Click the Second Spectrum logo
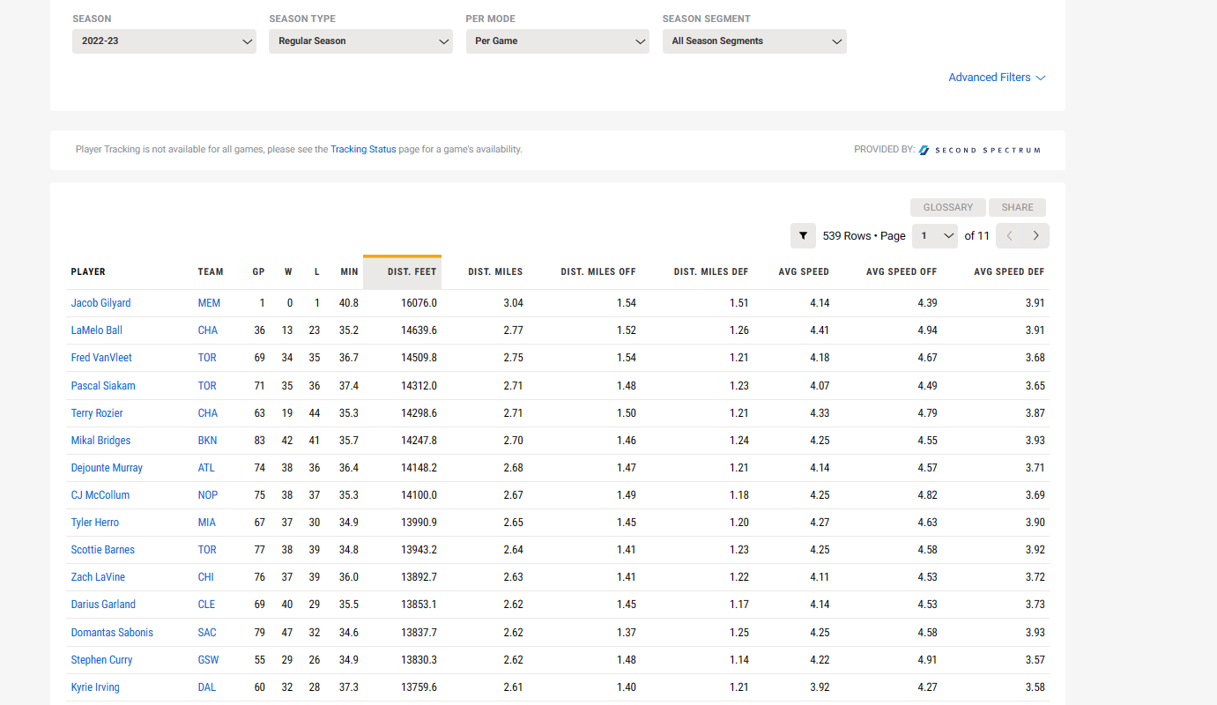 [x=979, y=150]
